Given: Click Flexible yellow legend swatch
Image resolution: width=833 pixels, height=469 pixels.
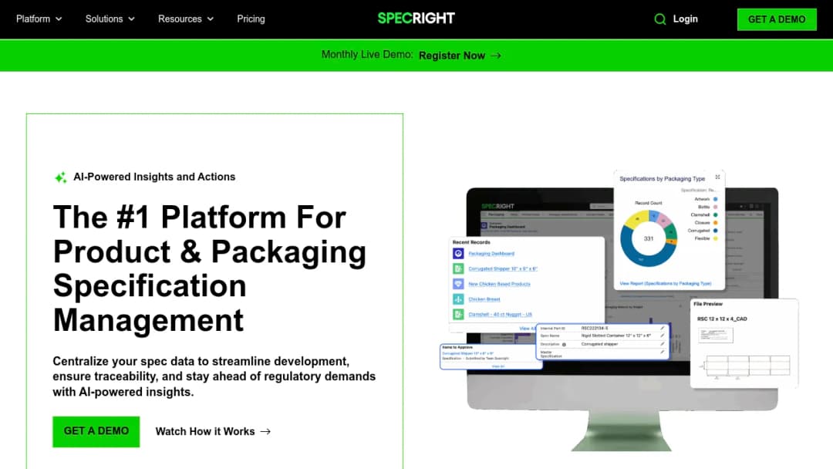Looking at the screenshot, I should (715, 238).
